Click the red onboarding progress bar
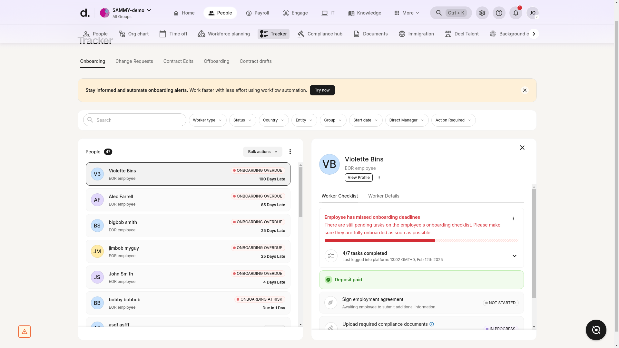Image resolution: width=619 pixels, height=348 pixels. [x=380, y=240]
